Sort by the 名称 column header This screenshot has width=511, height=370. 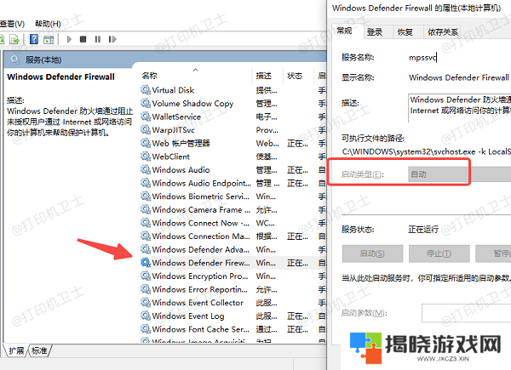(196, 76)
